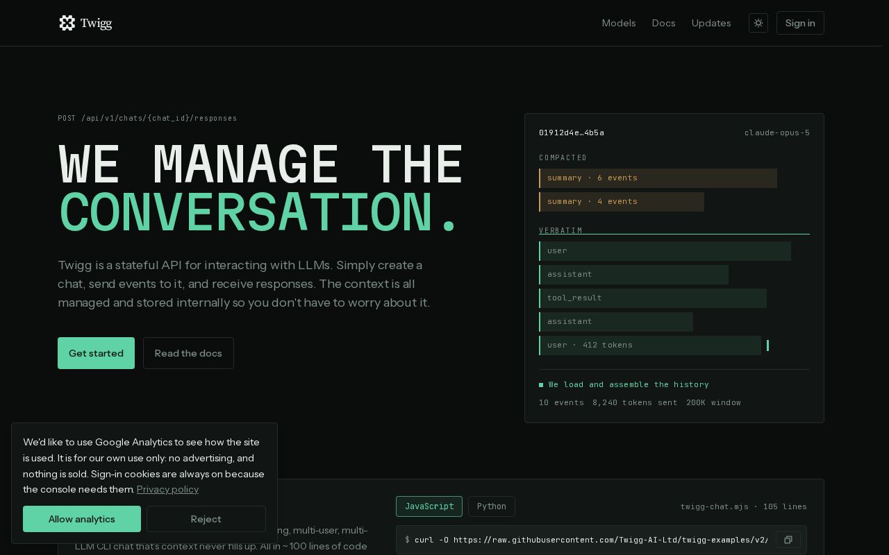Open the Docs nav item
Viewport: 889px width, 555px height.
pos(663,23)
